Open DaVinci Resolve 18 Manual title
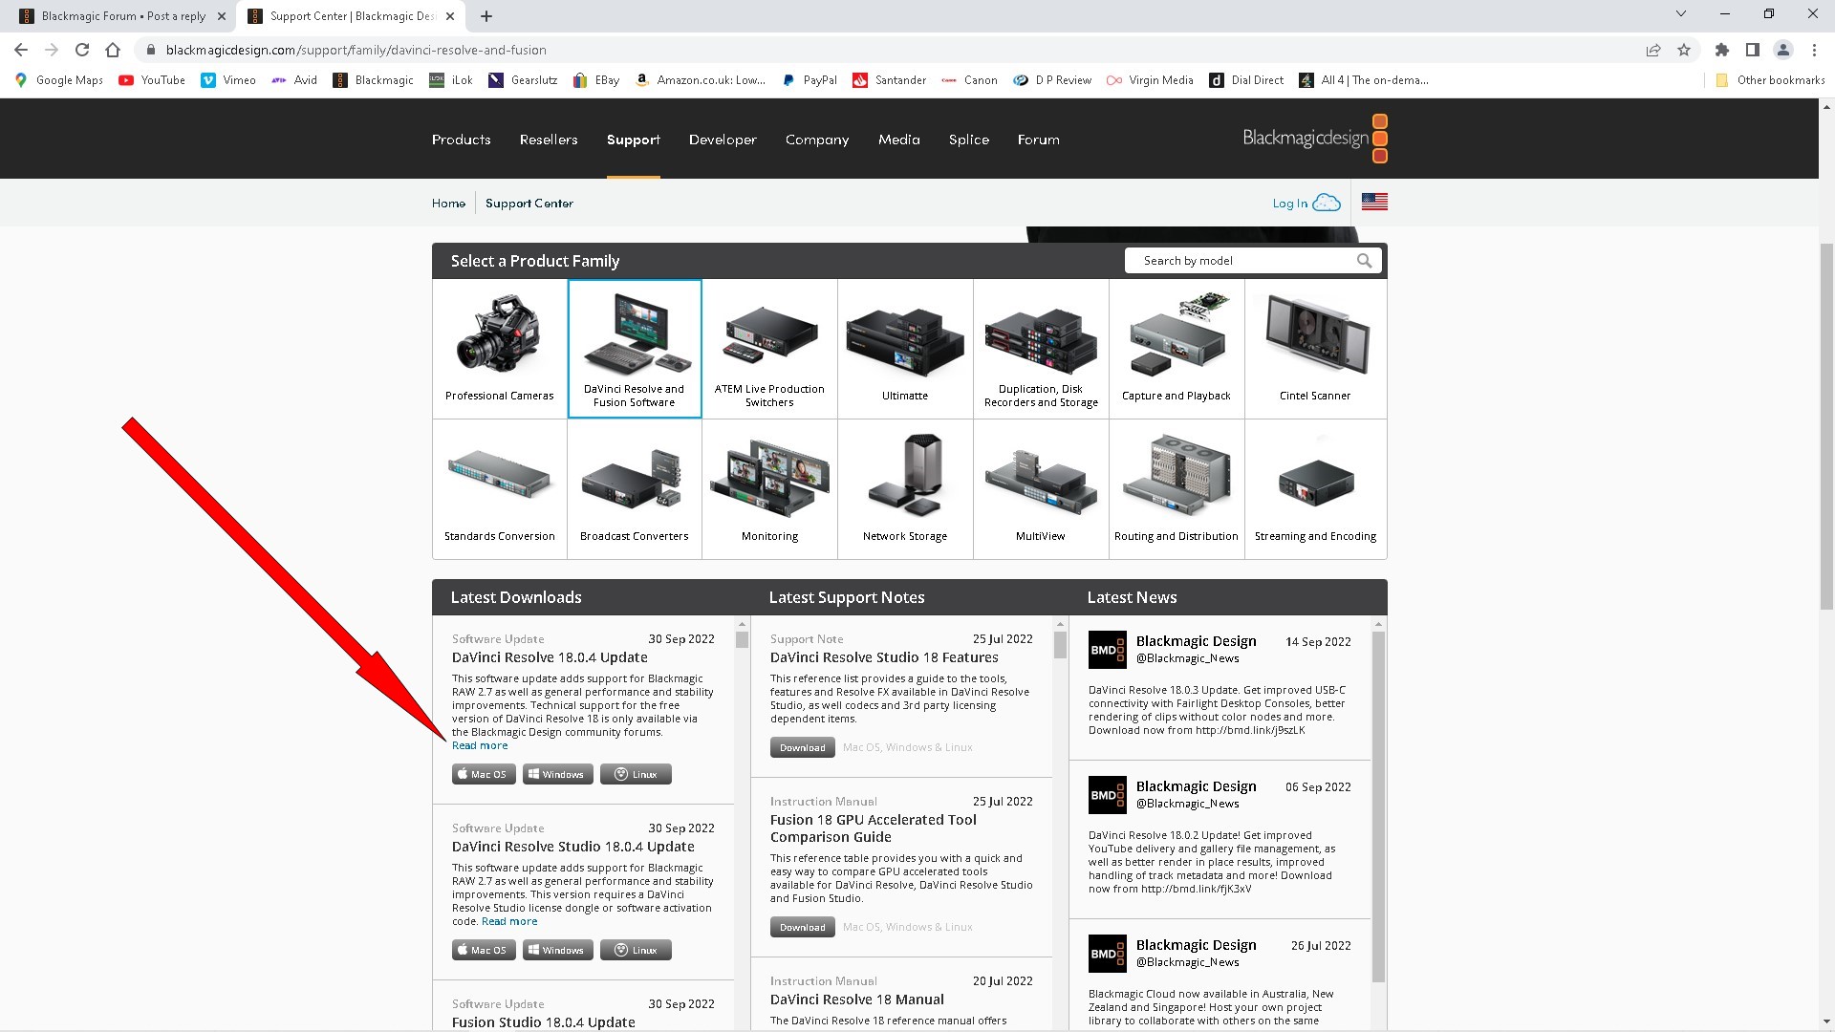This screenshot has width=1835, height=1032. (857, 1000)
